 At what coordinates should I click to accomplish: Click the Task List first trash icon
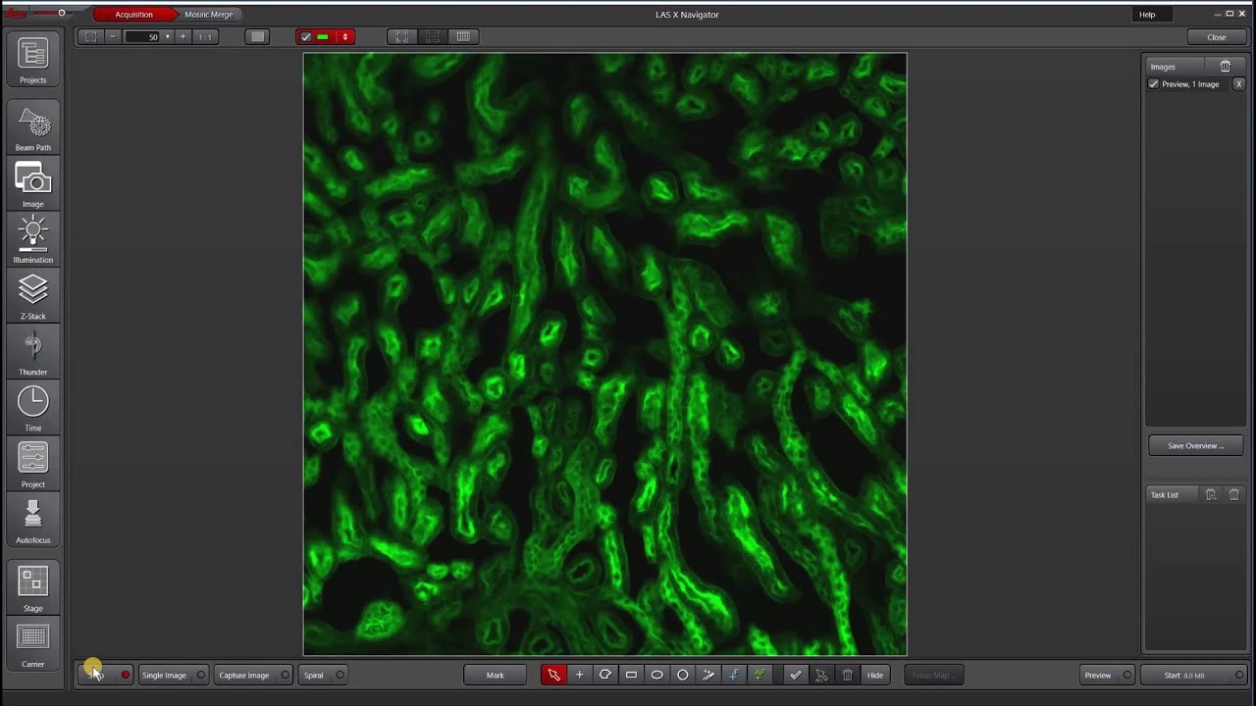1211,495
